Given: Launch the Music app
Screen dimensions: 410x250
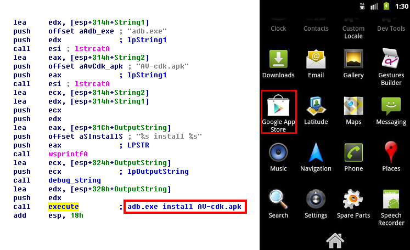Looking at the screenshot, I should [278, 157].
